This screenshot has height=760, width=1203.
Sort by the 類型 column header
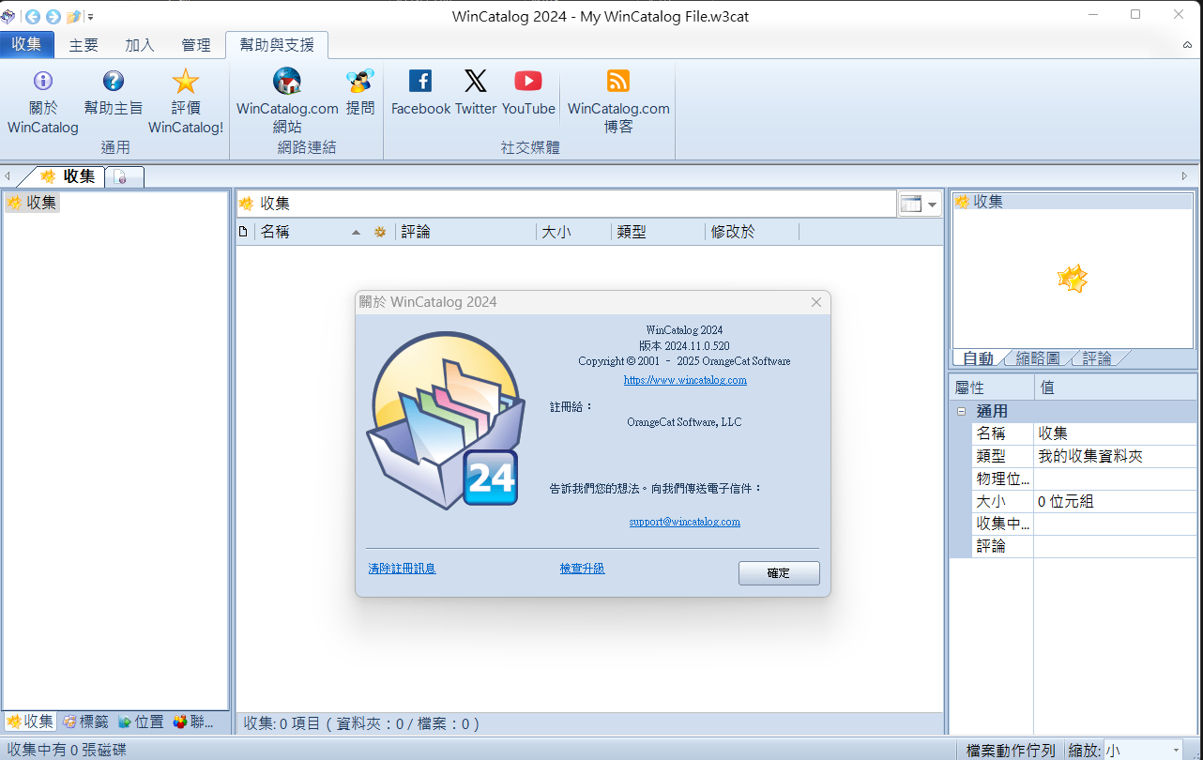coord(658,232)
